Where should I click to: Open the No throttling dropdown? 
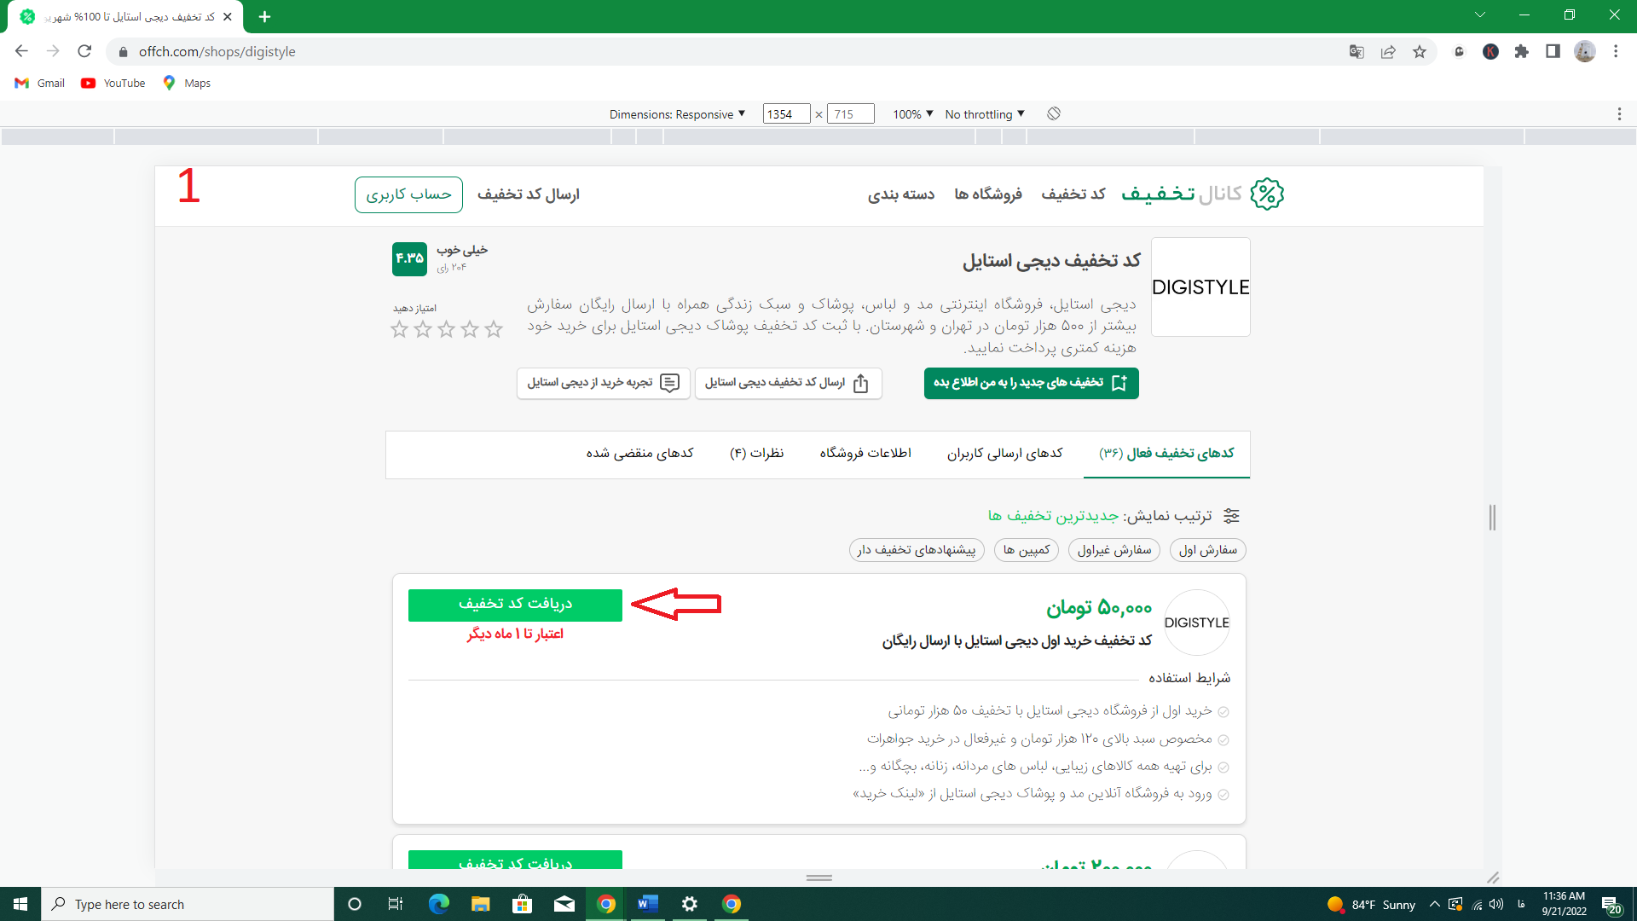tap(985, 114)
